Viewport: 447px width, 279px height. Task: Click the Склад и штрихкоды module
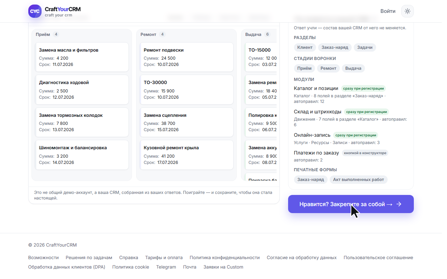coord(317,112)
